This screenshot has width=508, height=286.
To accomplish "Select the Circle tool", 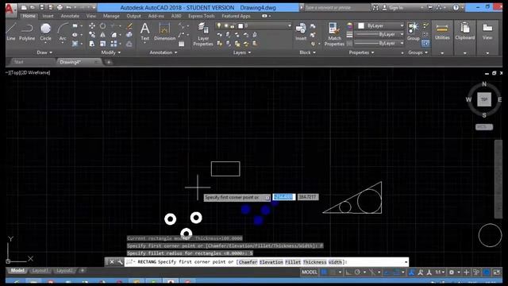I will (x=46, y=32).
